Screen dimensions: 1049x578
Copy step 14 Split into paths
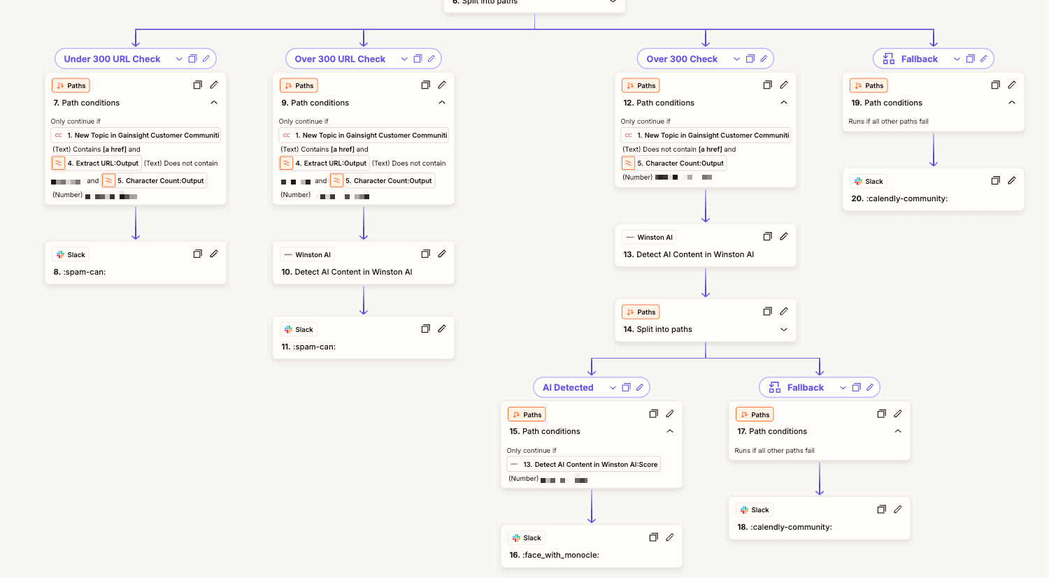(x=767, y=312)
